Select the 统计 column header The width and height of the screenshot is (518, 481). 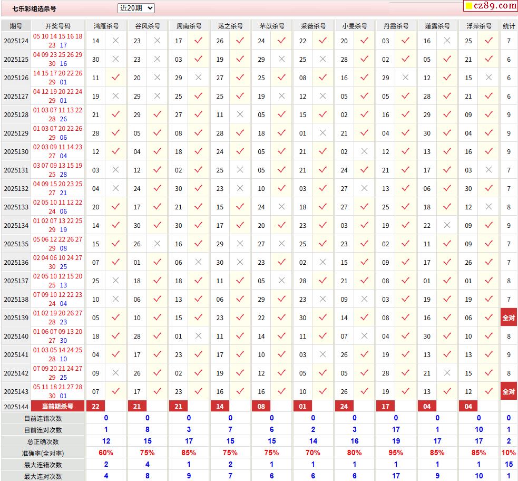tap(509, 26)
